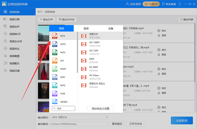Choose the AVI format
Image resolution: width=197 pixels, height=129 pixels.
[63, 61]
